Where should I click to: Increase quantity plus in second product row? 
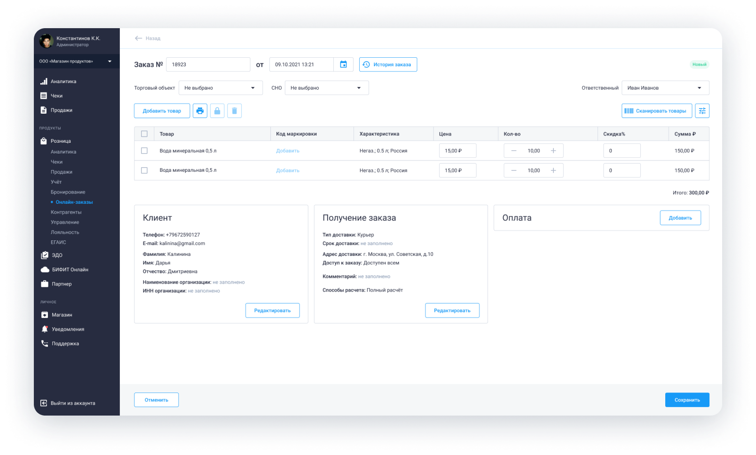[x=553, y=170]
